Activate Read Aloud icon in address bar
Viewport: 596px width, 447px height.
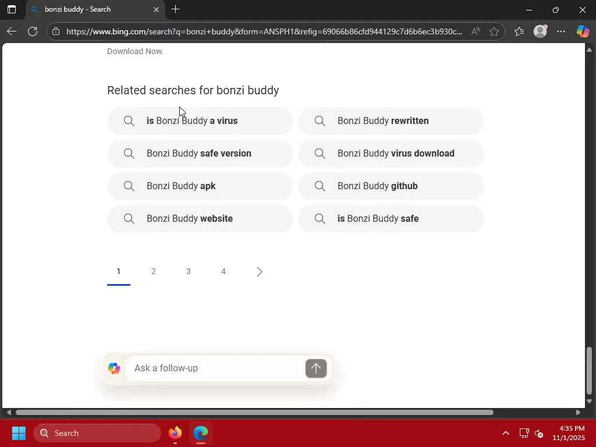pos(476,31)
